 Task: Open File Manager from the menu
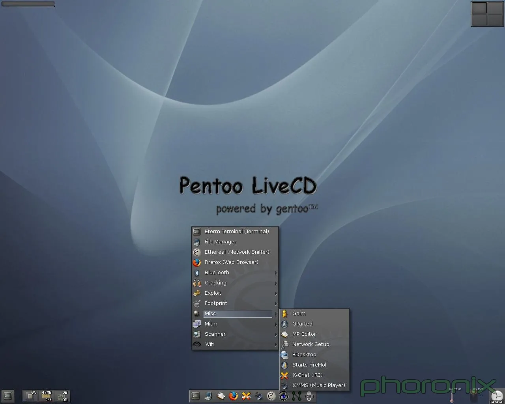coord(235,242)
